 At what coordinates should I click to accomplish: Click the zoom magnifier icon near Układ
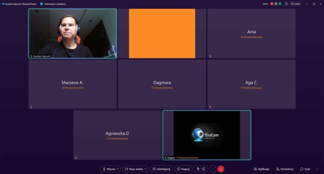point(286,4)
